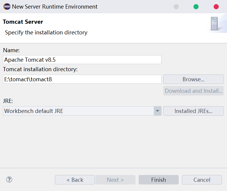Click the help question mark icon
Image resolution: width=227 pixels, height=191 pixels.
tap(9, 179)
